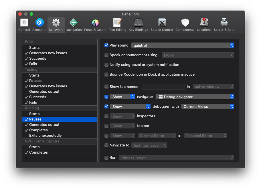
Task: Open Show dropdown next to debugger
Action: pyautogui.click(x=130, y=106)
